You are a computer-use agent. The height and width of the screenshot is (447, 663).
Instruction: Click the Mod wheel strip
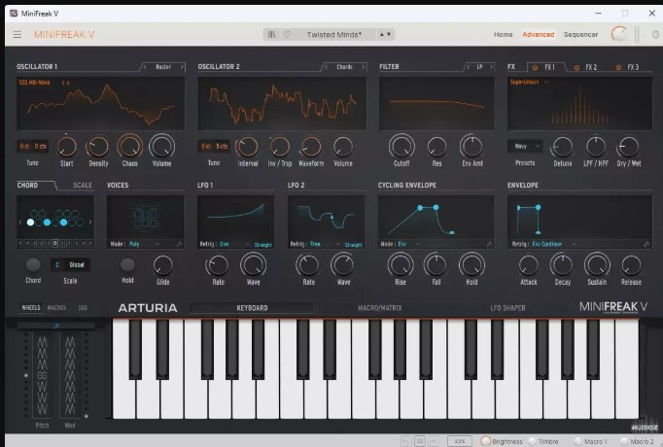coord(70,375)
